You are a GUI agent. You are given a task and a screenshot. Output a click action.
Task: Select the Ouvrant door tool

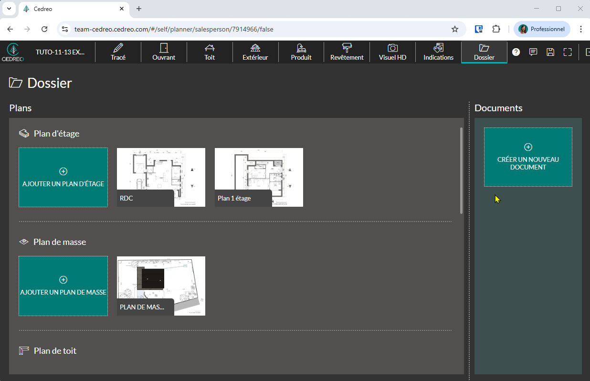[164, 52]
